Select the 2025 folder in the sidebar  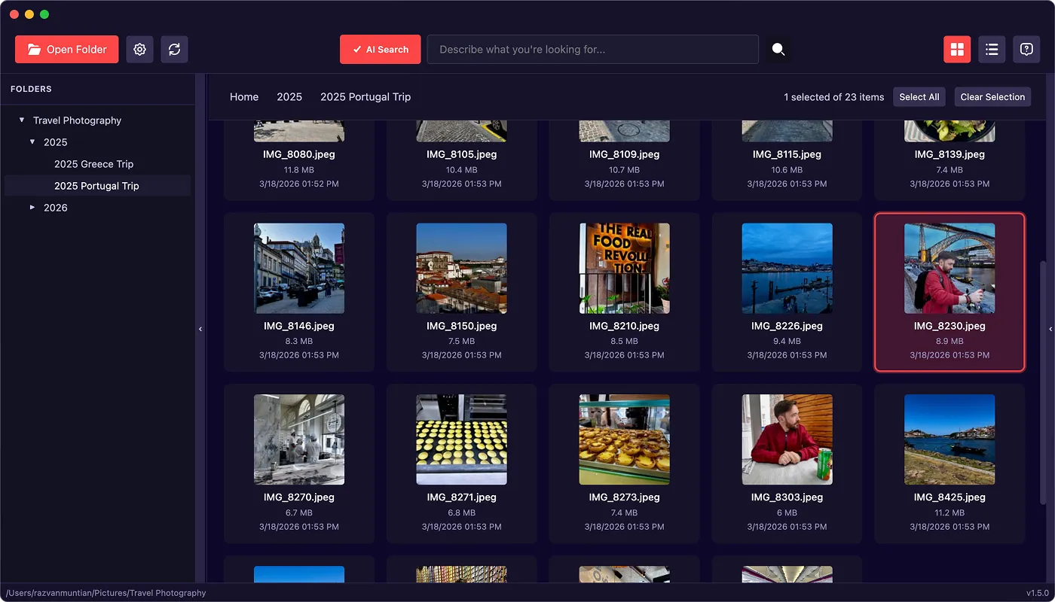pos(56,142)
